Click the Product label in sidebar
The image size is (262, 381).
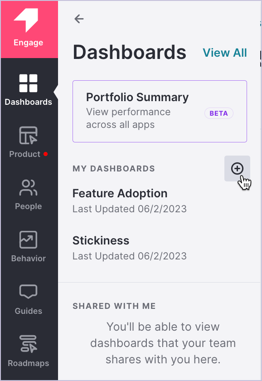pos(24,154)
